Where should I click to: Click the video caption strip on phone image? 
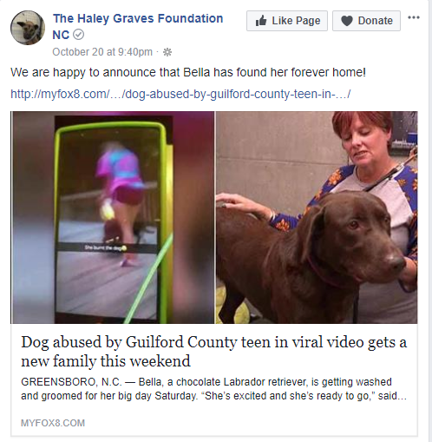click(x=107, y=247)
